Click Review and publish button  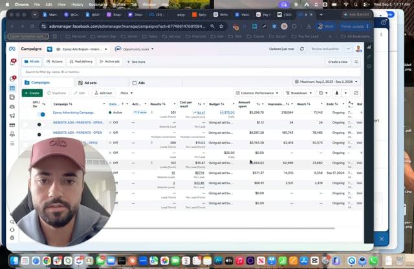click(325, 49)
